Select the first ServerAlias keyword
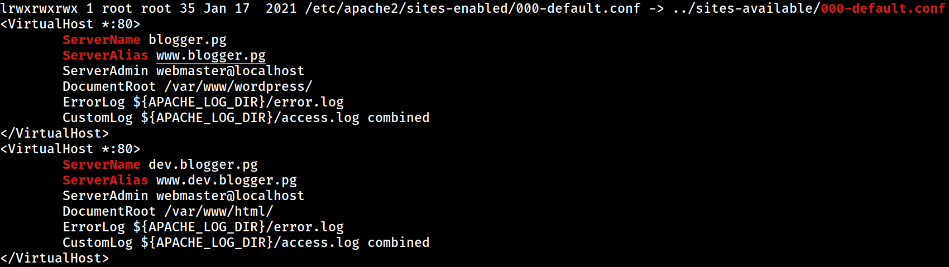Viewport: 949px width, 267px height. tap(106, 55)
